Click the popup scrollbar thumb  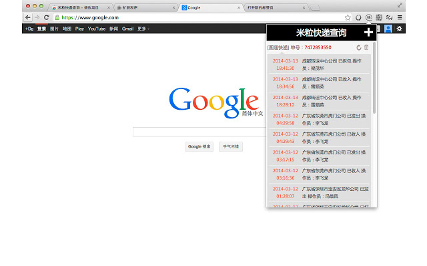(x=374, y=78)
